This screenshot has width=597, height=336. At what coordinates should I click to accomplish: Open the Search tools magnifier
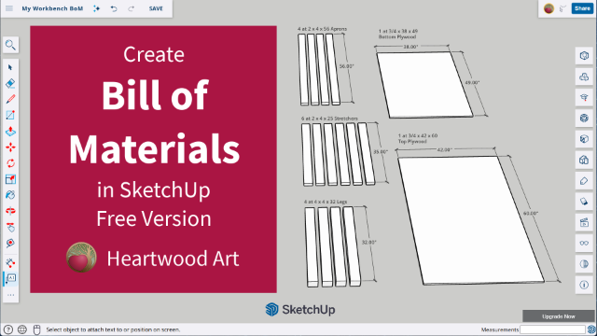(x=10, y=45)
